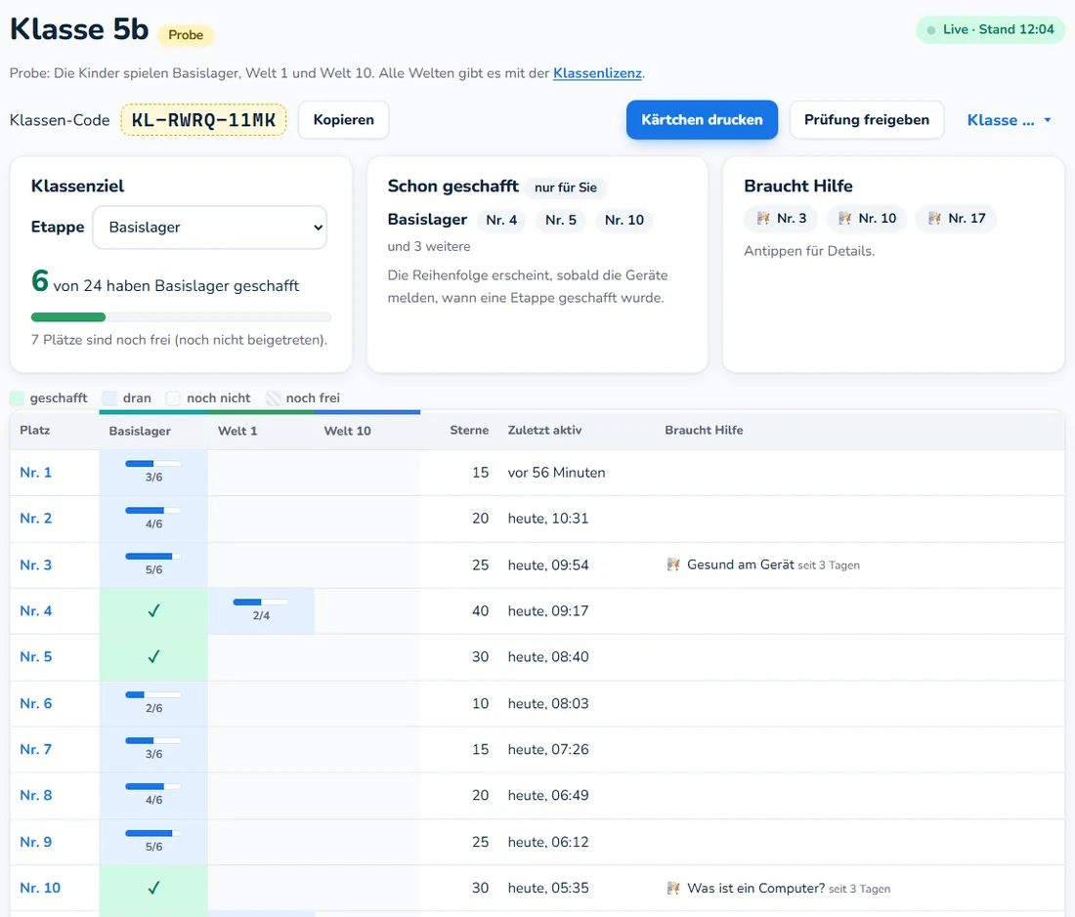Screen dimensions: 1075x917
Task: Open student Nr. 7 in the table
Action: 35,749
